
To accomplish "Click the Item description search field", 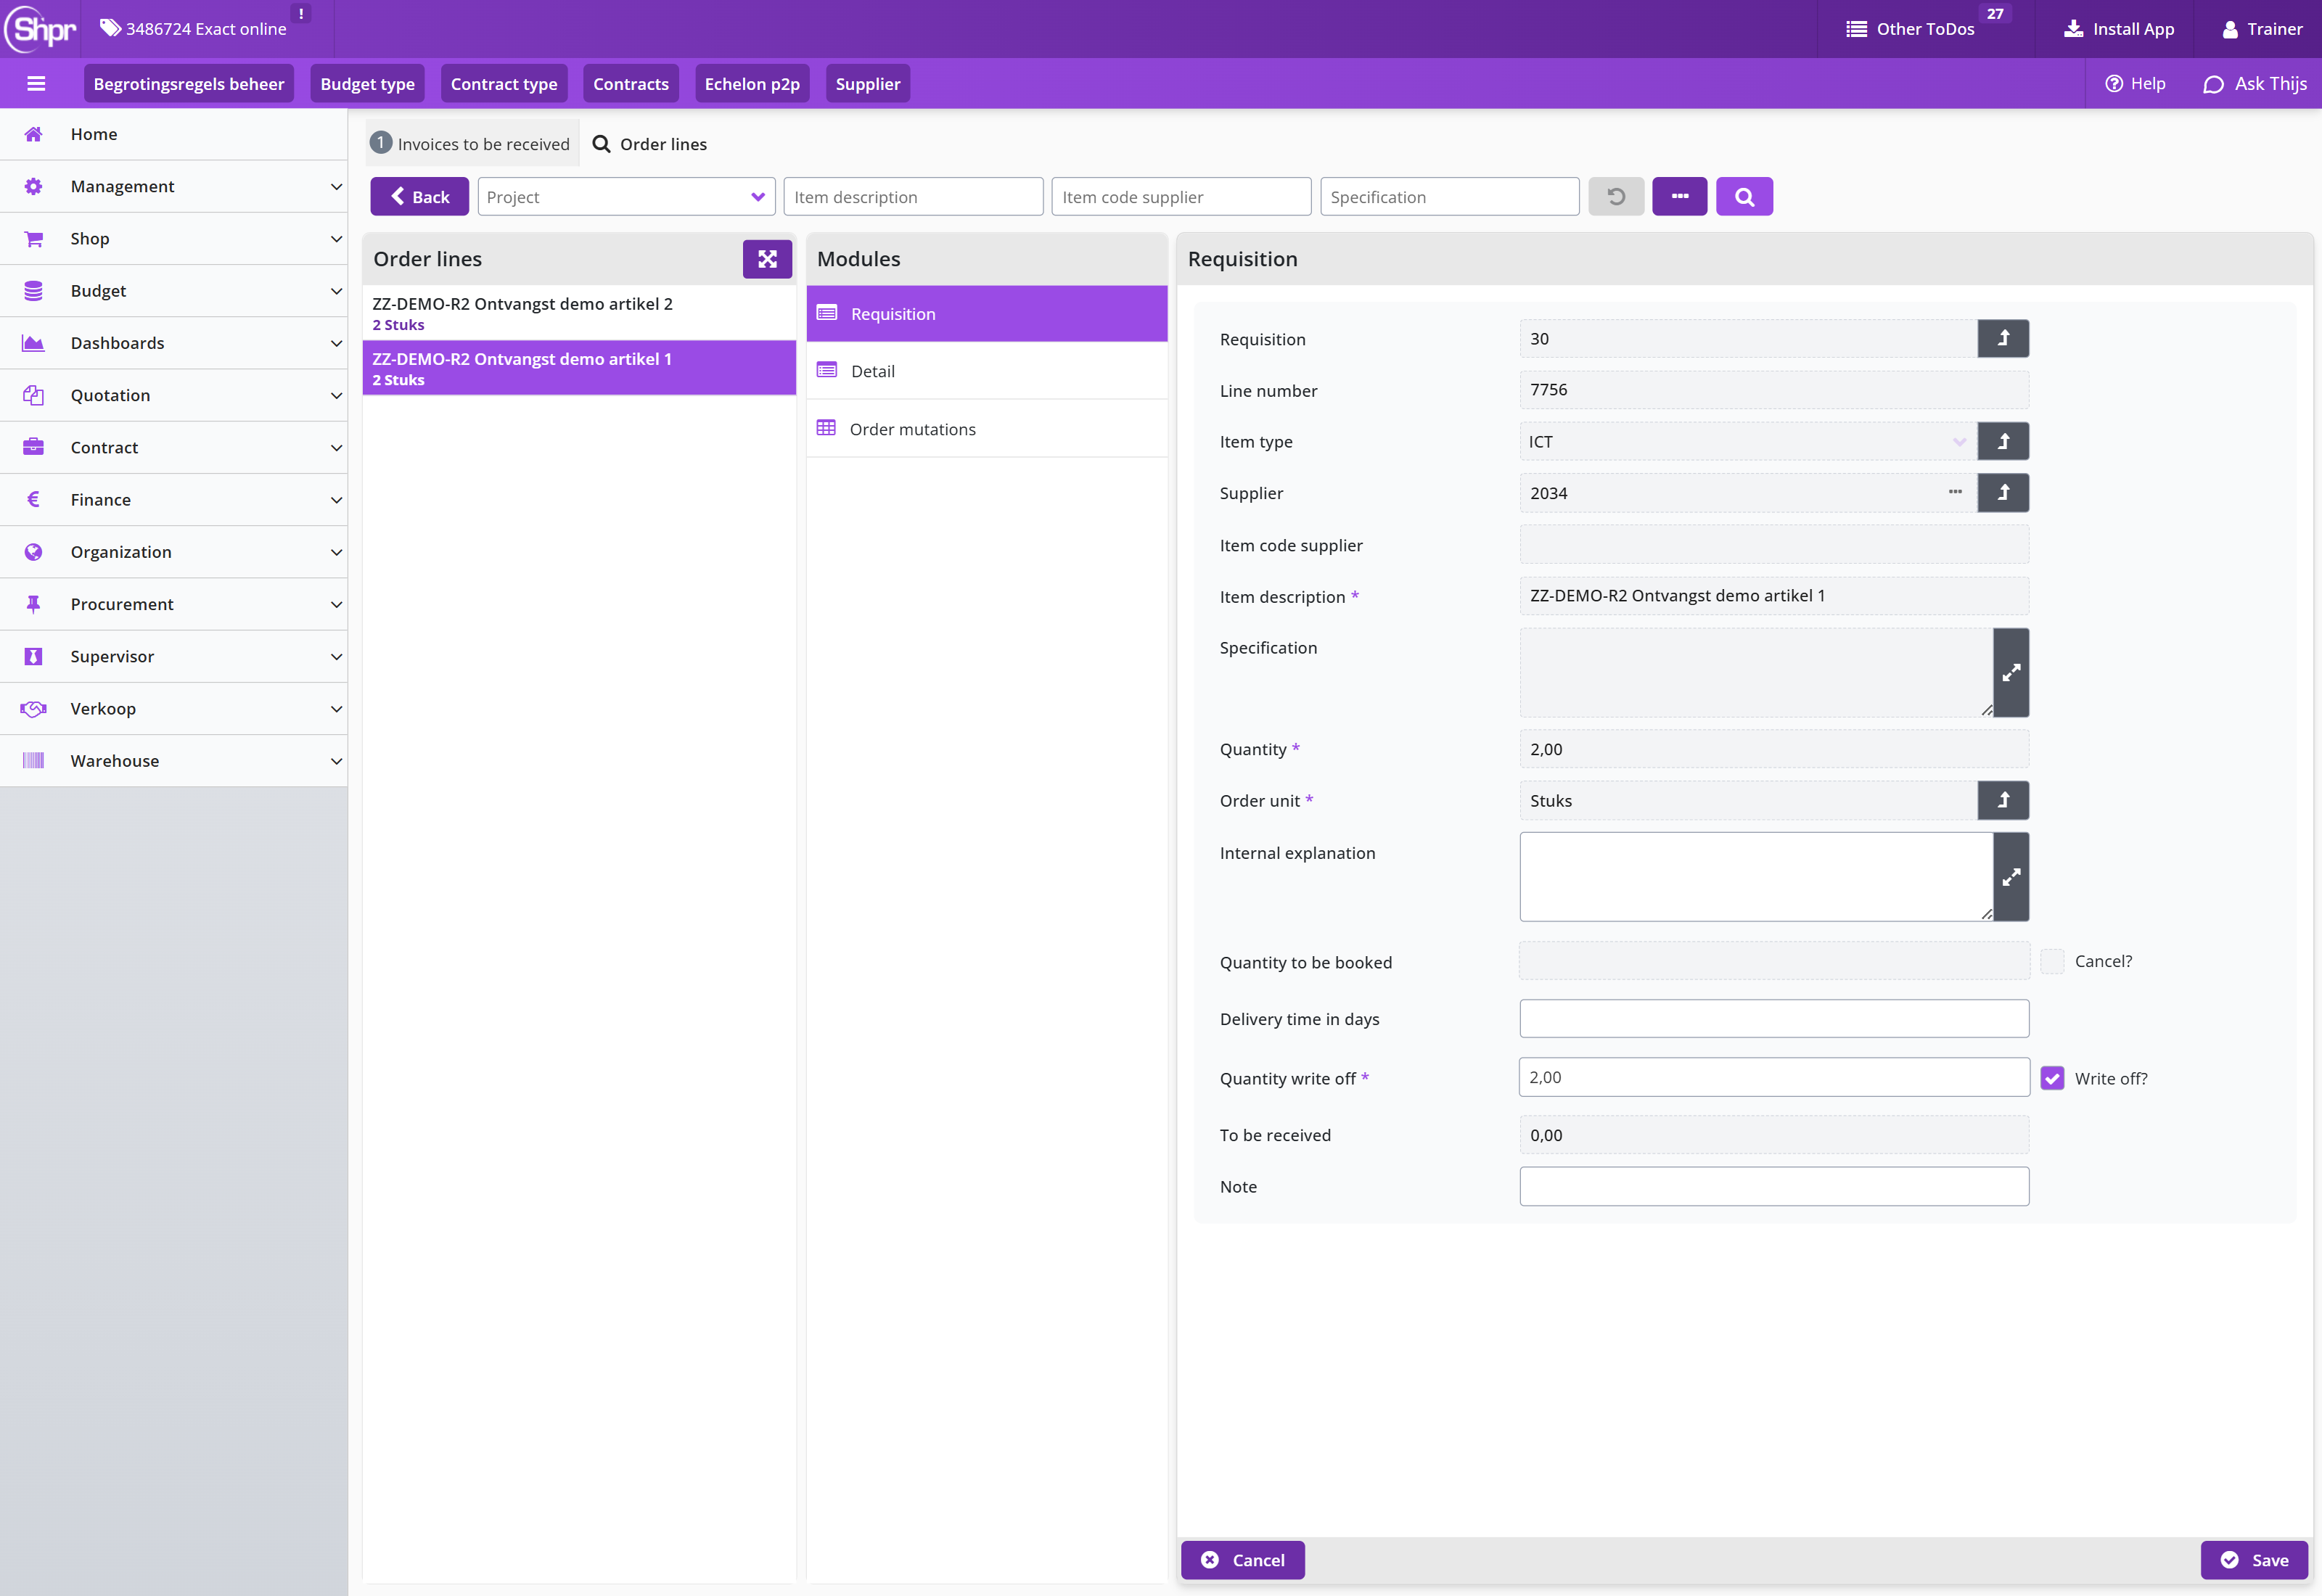I will point(913,197).
